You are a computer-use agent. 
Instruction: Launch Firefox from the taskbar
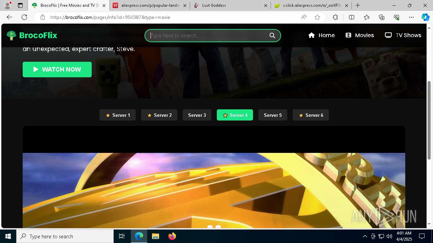(172, 236)
